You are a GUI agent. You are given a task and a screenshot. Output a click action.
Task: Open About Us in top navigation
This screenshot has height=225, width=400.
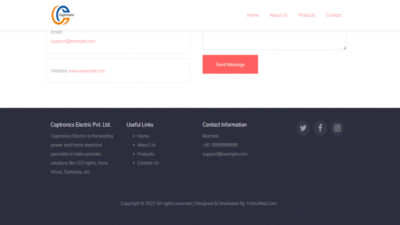click(278, 15)
